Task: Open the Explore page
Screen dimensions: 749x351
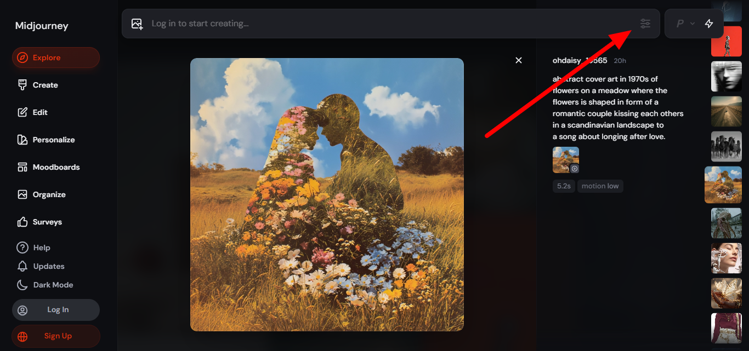Action: [56, 57]
